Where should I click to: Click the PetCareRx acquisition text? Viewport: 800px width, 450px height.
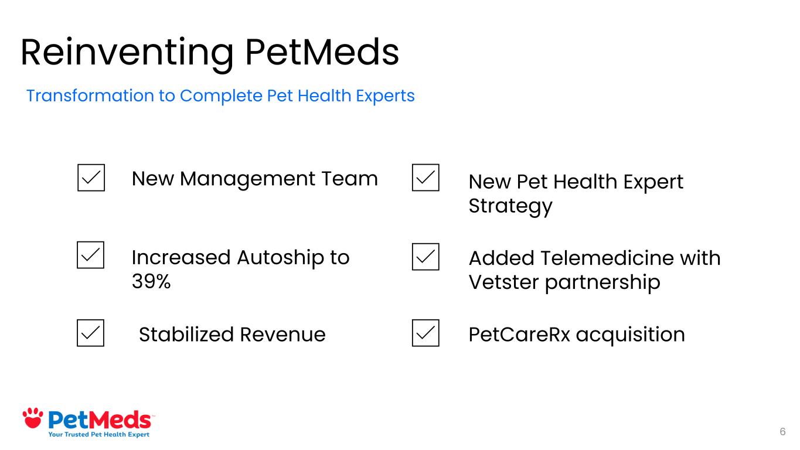pos(577,334)
